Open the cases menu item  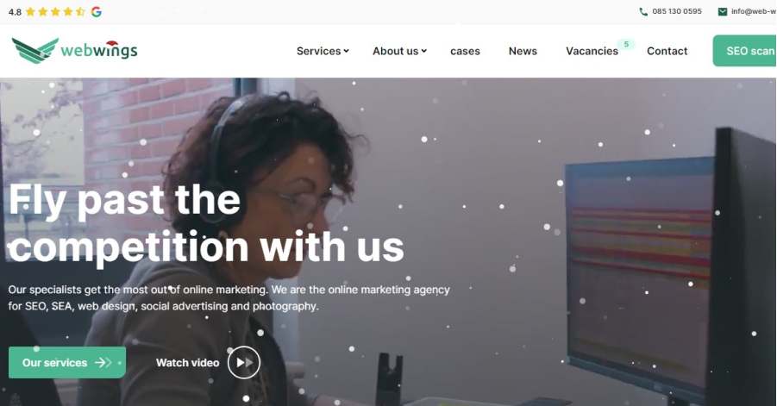(465, 51)
